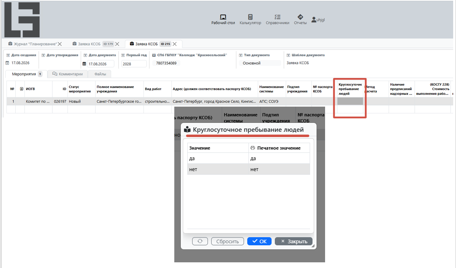
Task: Click the LS logo in header
Action: tap(22, 20)
